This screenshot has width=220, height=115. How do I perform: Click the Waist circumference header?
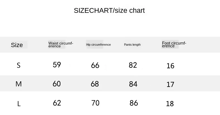tap(61, 45)
